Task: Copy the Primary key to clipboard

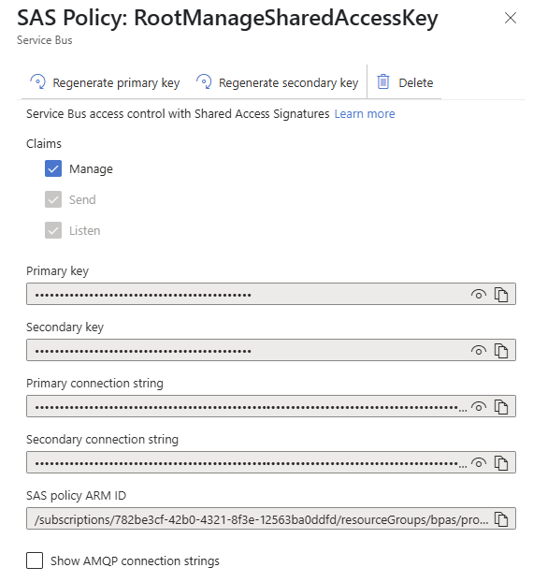Action: click(501, 295)
